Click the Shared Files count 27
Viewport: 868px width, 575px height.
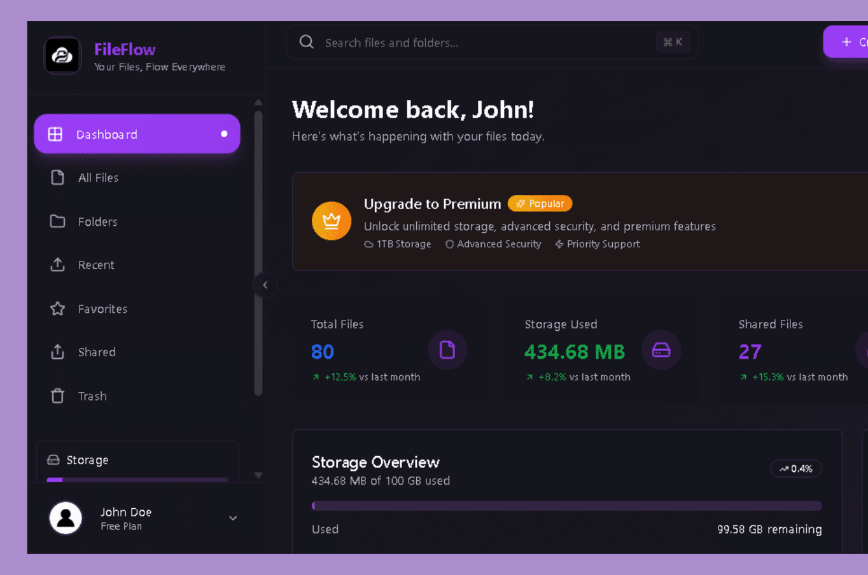point(750,352)
